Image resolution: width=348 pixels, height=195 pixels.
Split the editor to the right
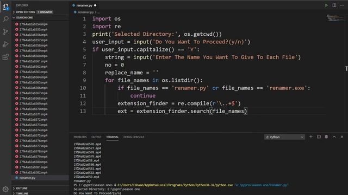pos(334,5)
